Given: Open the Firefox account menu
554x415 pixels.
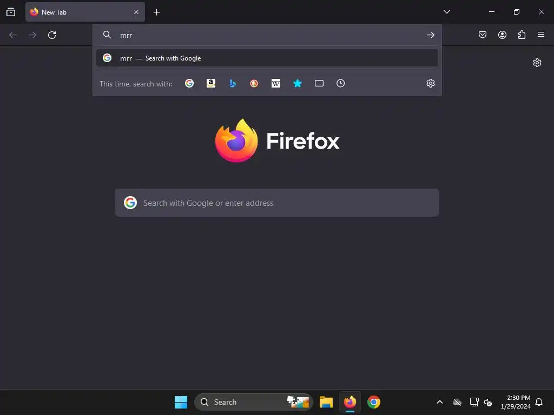Looking at the screenshot, I should click(x=502, y=35).
